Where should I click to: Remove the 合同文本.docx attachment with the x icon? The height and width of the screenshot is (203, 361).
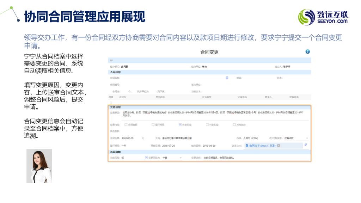(279, 146)
